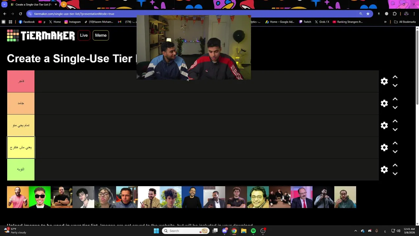419x236 pixels.
Task: Open the OBS icon on the taskbar
Action: (263, 231)
